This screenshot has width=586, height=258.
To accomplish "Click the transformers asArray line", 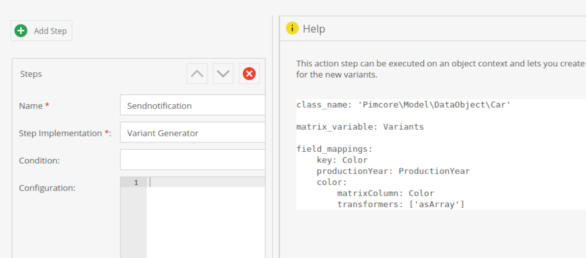I will (x=401, y=205).
